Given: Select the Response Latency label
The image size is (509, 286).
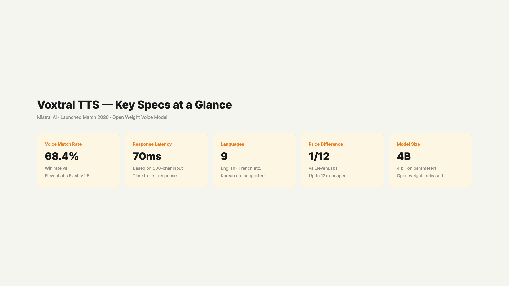Looking at the screenshot, I should click(x=152, y=144).
